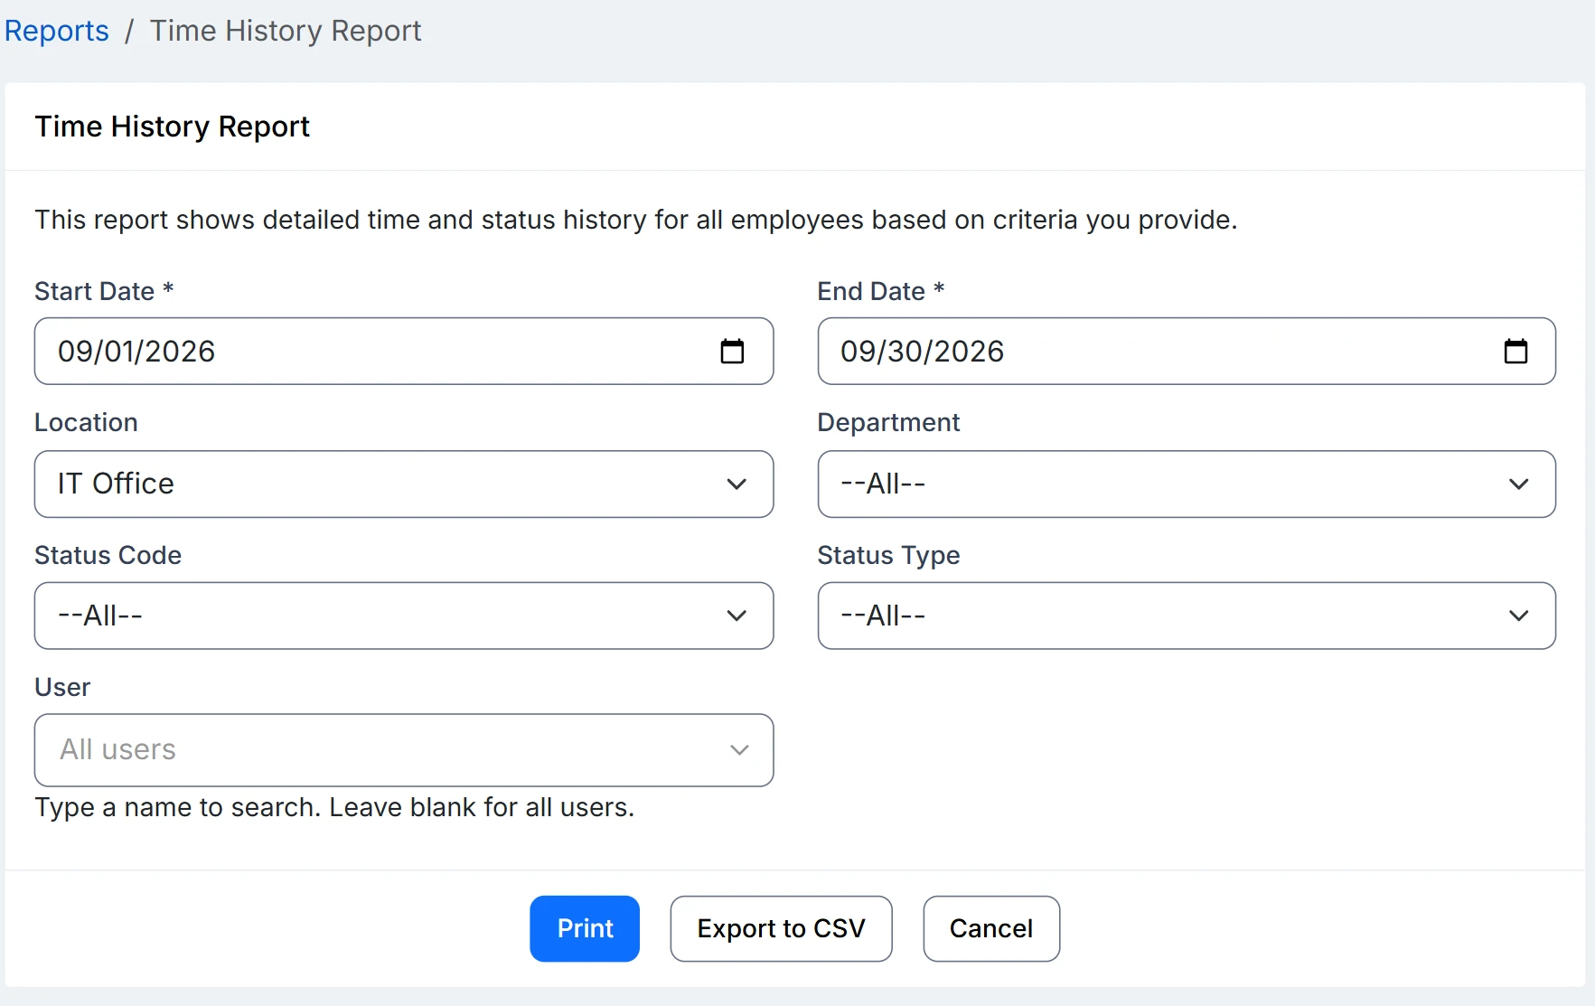The width and height of the screenshot is (1595, 1006).
Task: Open the Start Date calendar picker icon
Action: point(732,351)
